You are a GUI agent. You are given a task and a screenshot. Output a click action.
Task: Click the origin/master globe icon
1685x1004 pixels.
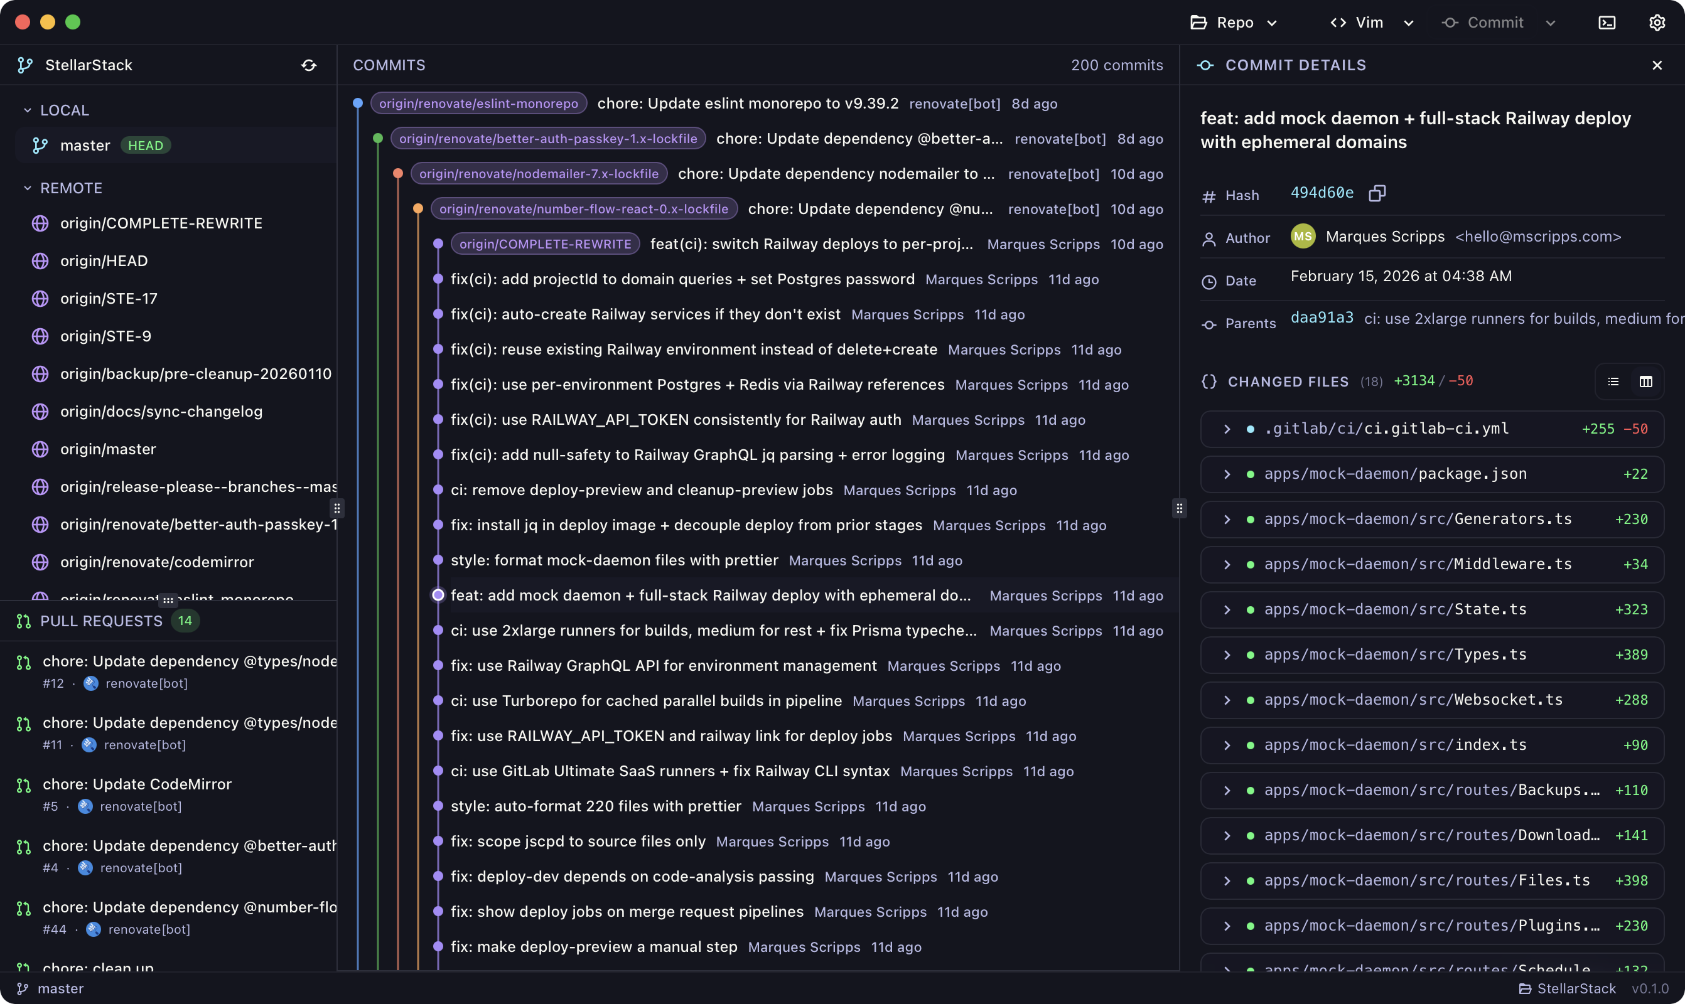tap(40, 449)
